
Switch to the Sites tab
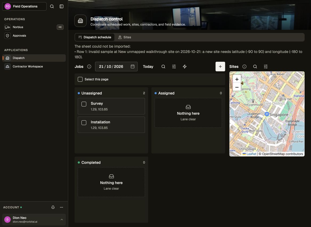[x=125, y=37]
